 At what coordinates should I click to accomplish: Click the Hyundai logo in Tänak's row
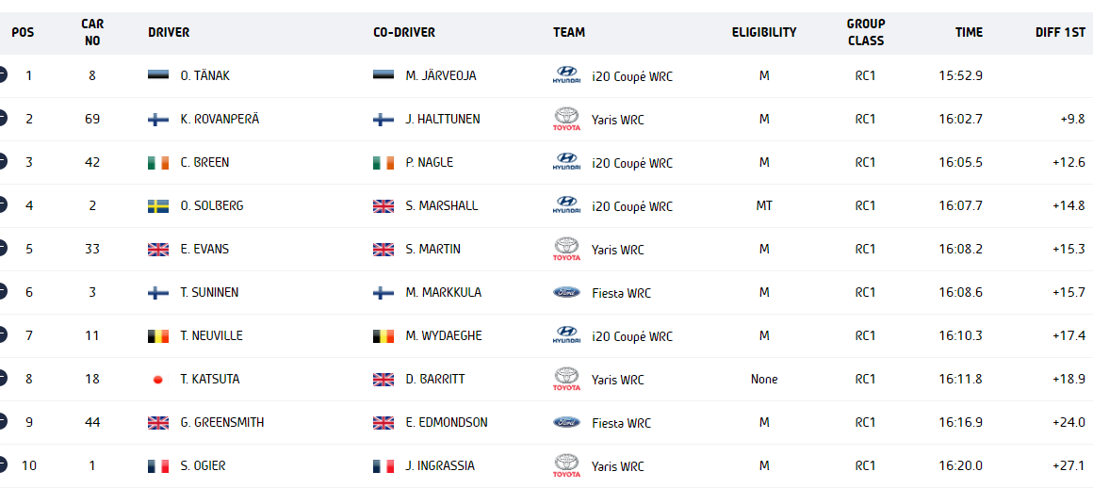[566, 75]
